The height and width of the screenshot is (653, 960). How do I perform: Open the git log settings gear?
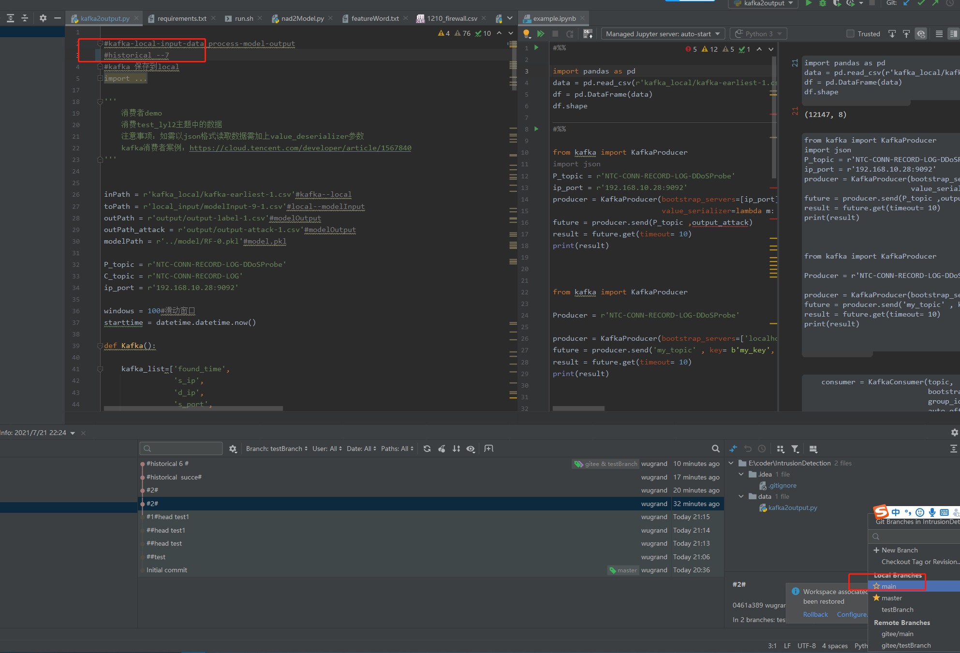point(233,449)
